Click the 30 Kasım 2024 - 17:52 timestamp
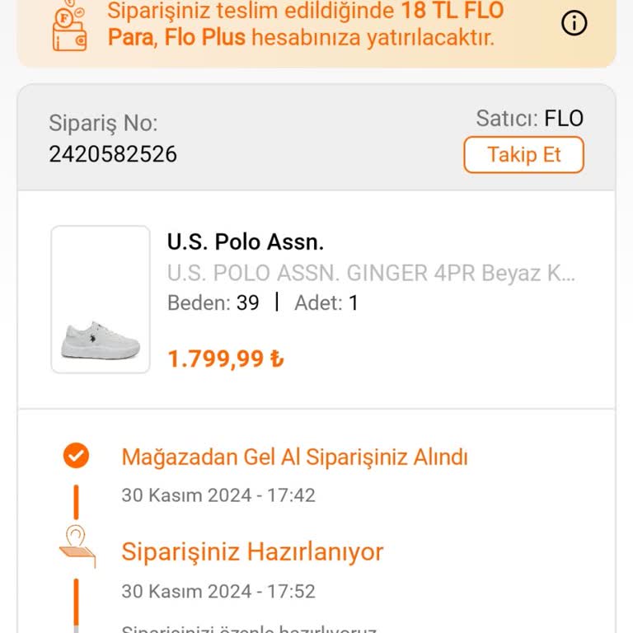The image size is (633, 633). (x=218, y=592)
